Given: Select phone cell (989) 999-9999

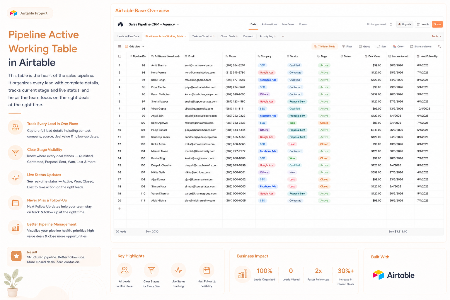Looking at the screenshot, I should (x=239, y=165).
